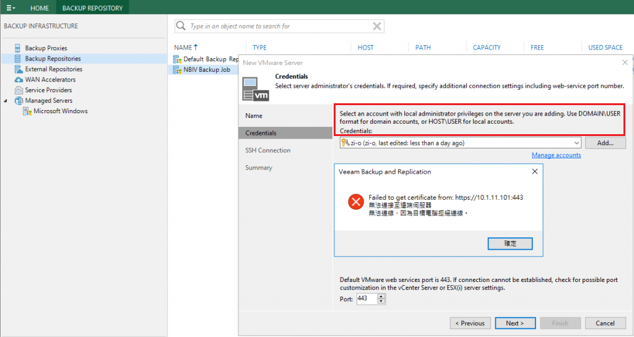Select Service Providers in the tree

coord(48,90)
